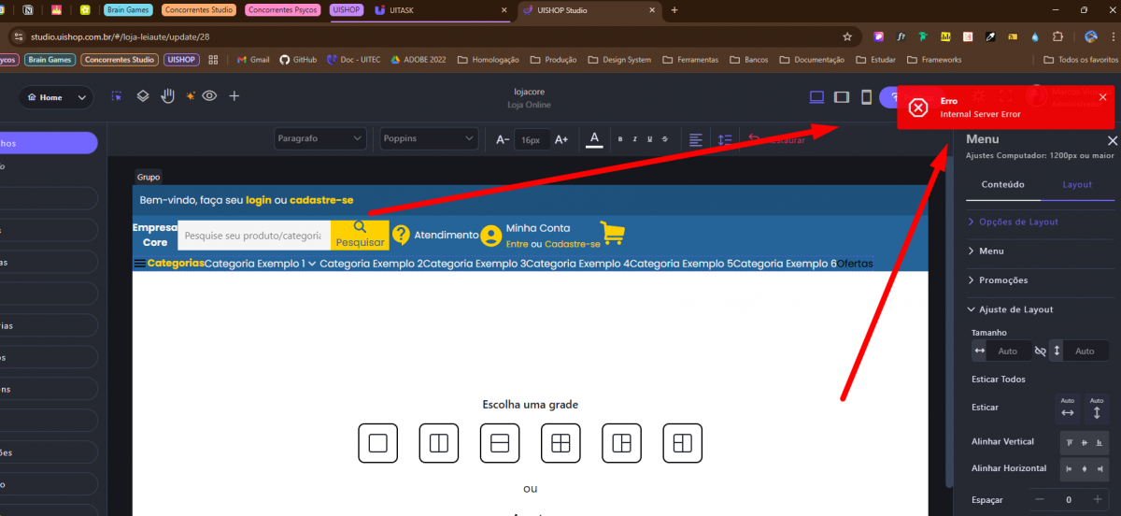Click the line spacing icon
The height and width of the screenshot is (516, 1121).
(724, 139)
